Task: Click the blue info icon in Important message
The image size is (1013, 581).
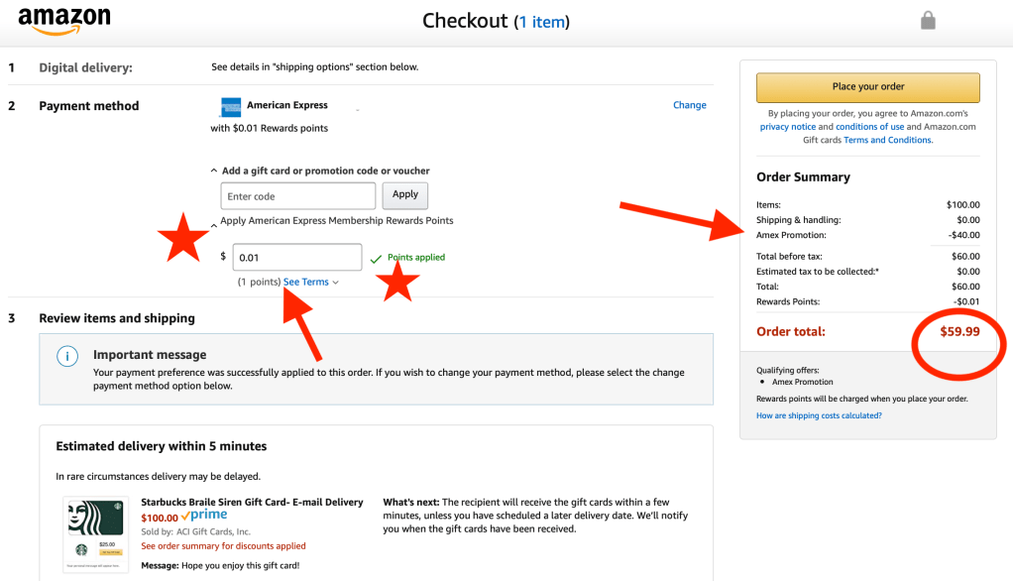Action: coord(66,356)
